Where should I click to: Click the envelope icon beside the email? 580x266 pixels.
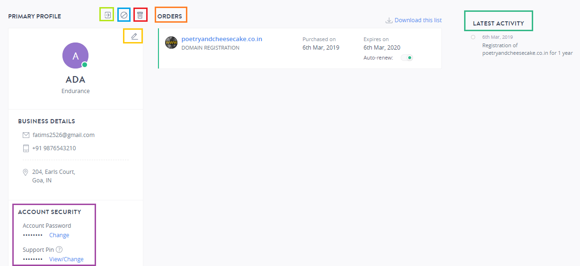click(x=26, y=135)
